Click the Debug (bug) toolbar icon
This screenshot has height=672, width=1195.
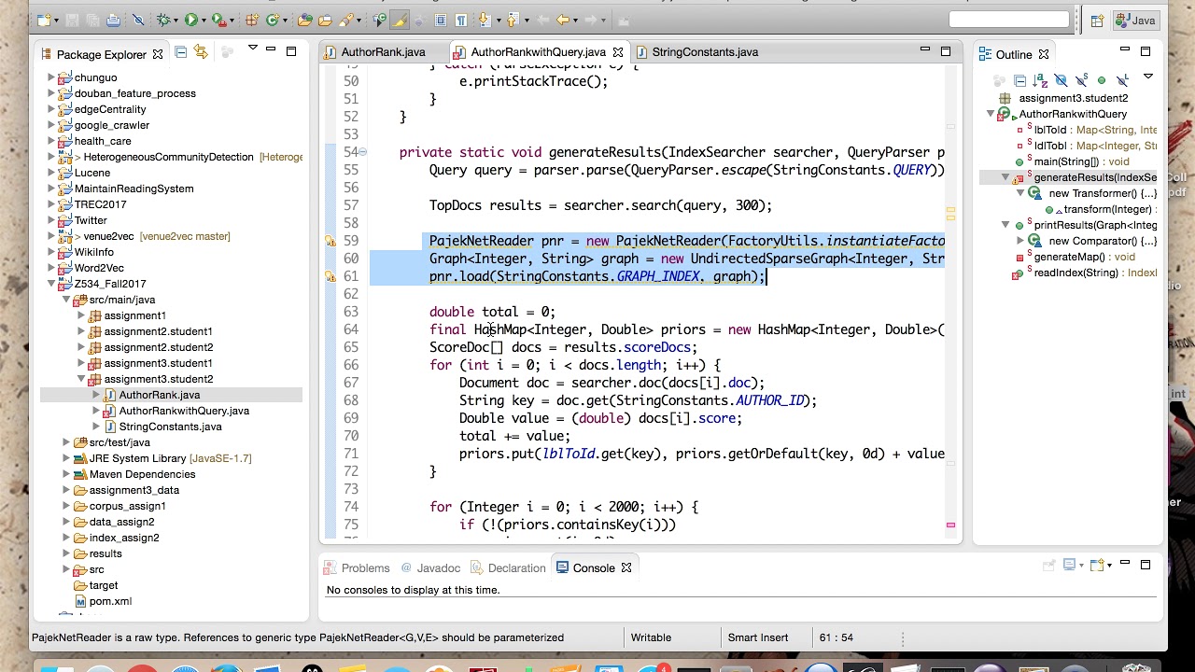pos(164,20)
